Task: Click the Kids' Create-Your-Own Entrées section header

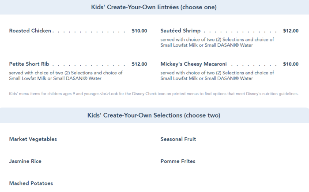Action: pos(154,7)
